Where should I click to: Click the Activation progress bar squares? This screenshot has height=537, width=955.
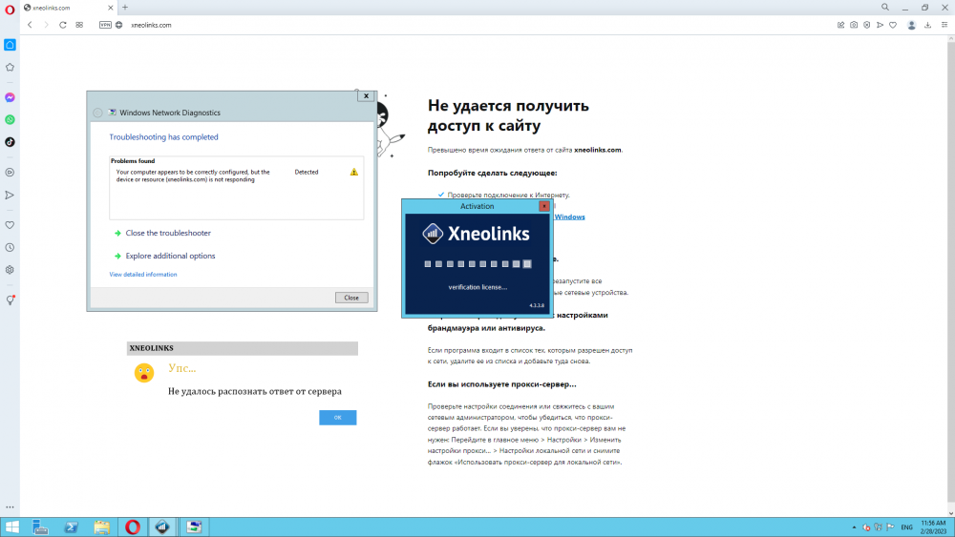click(x=478, y=264)
